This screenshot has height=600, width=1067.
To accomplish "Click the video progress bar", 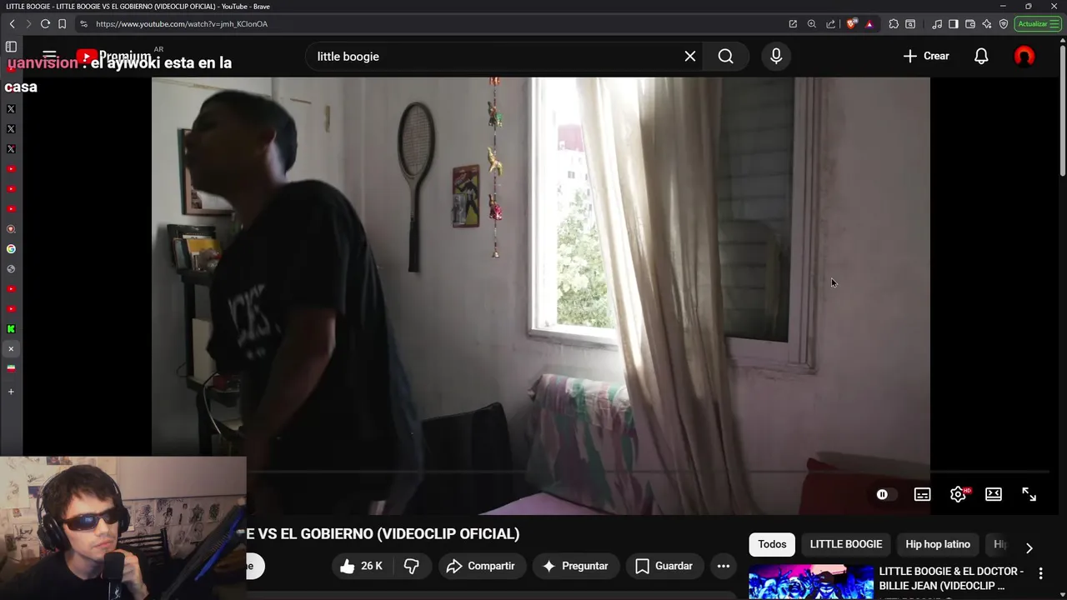I will tap(650, 472).
